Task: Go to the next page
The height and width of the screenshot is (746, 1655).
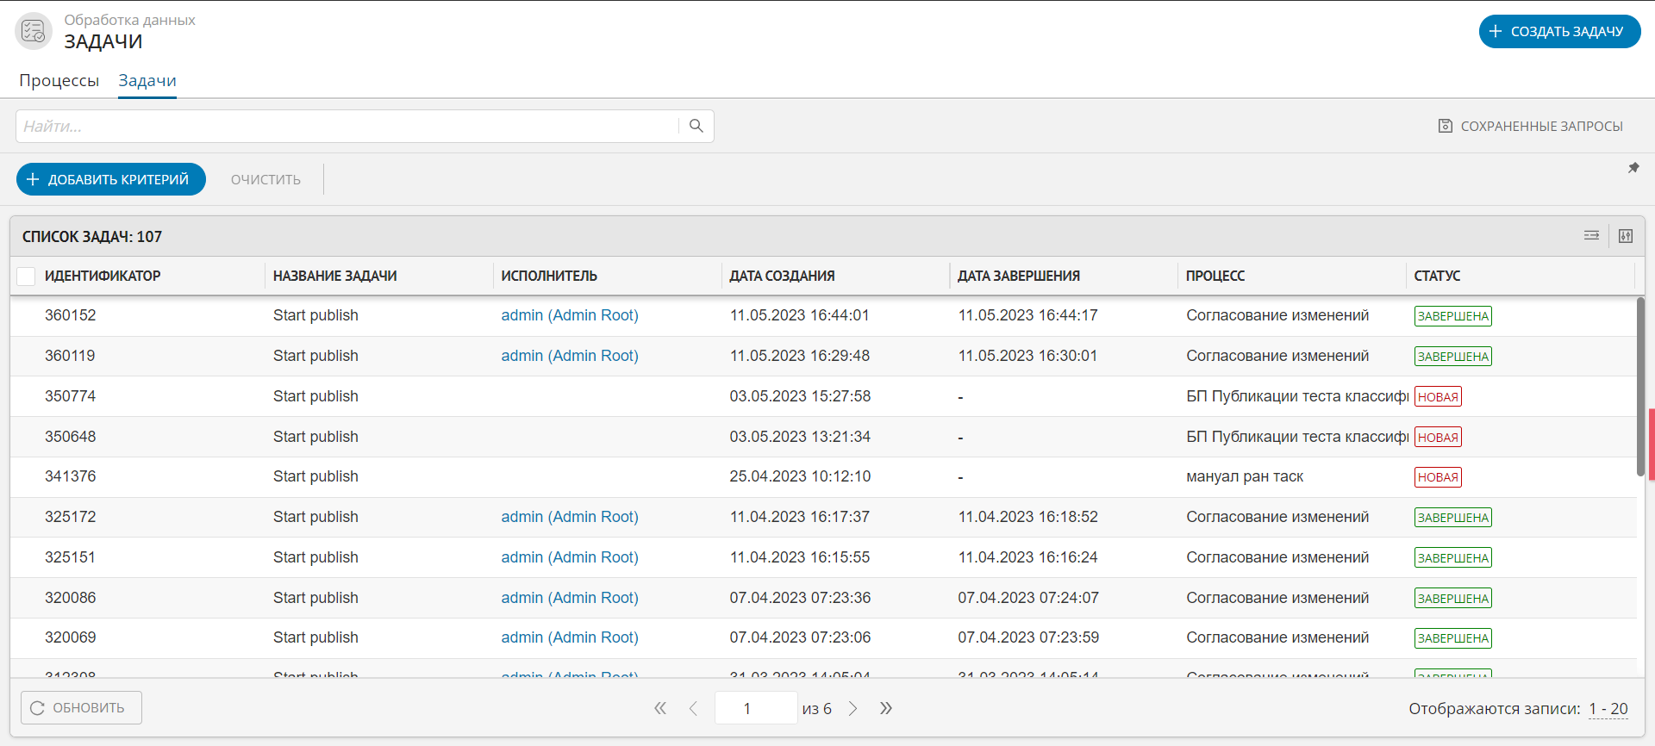Action: pyautogui.click(x=852, y=708)
